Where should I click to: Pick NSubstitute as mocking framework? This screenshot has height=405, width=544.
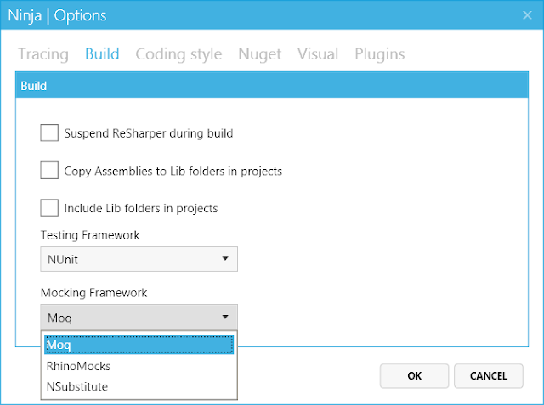[78, 386]
